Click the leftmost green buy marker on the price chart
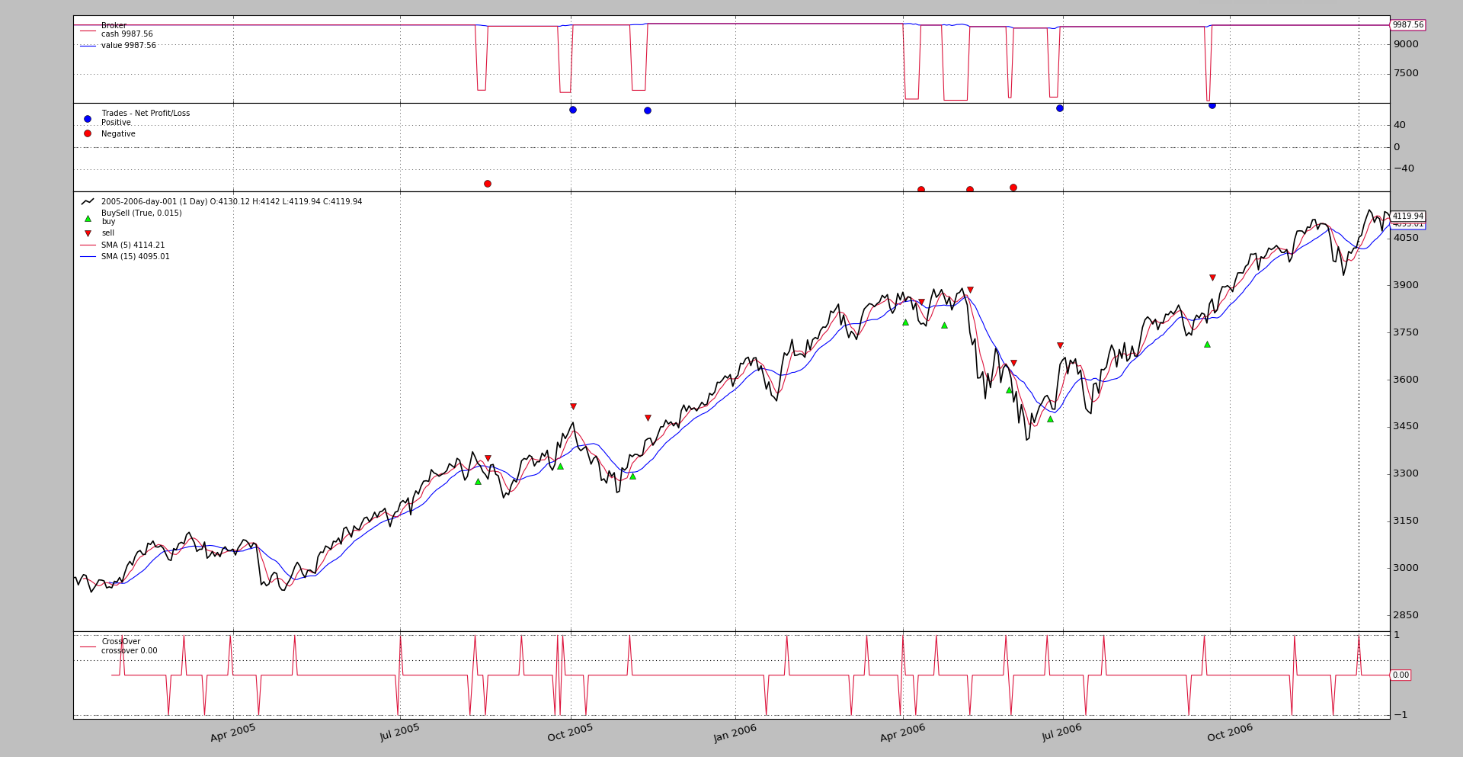The width and height of the screenshot is (1463, 757). [x=478, y=481]
